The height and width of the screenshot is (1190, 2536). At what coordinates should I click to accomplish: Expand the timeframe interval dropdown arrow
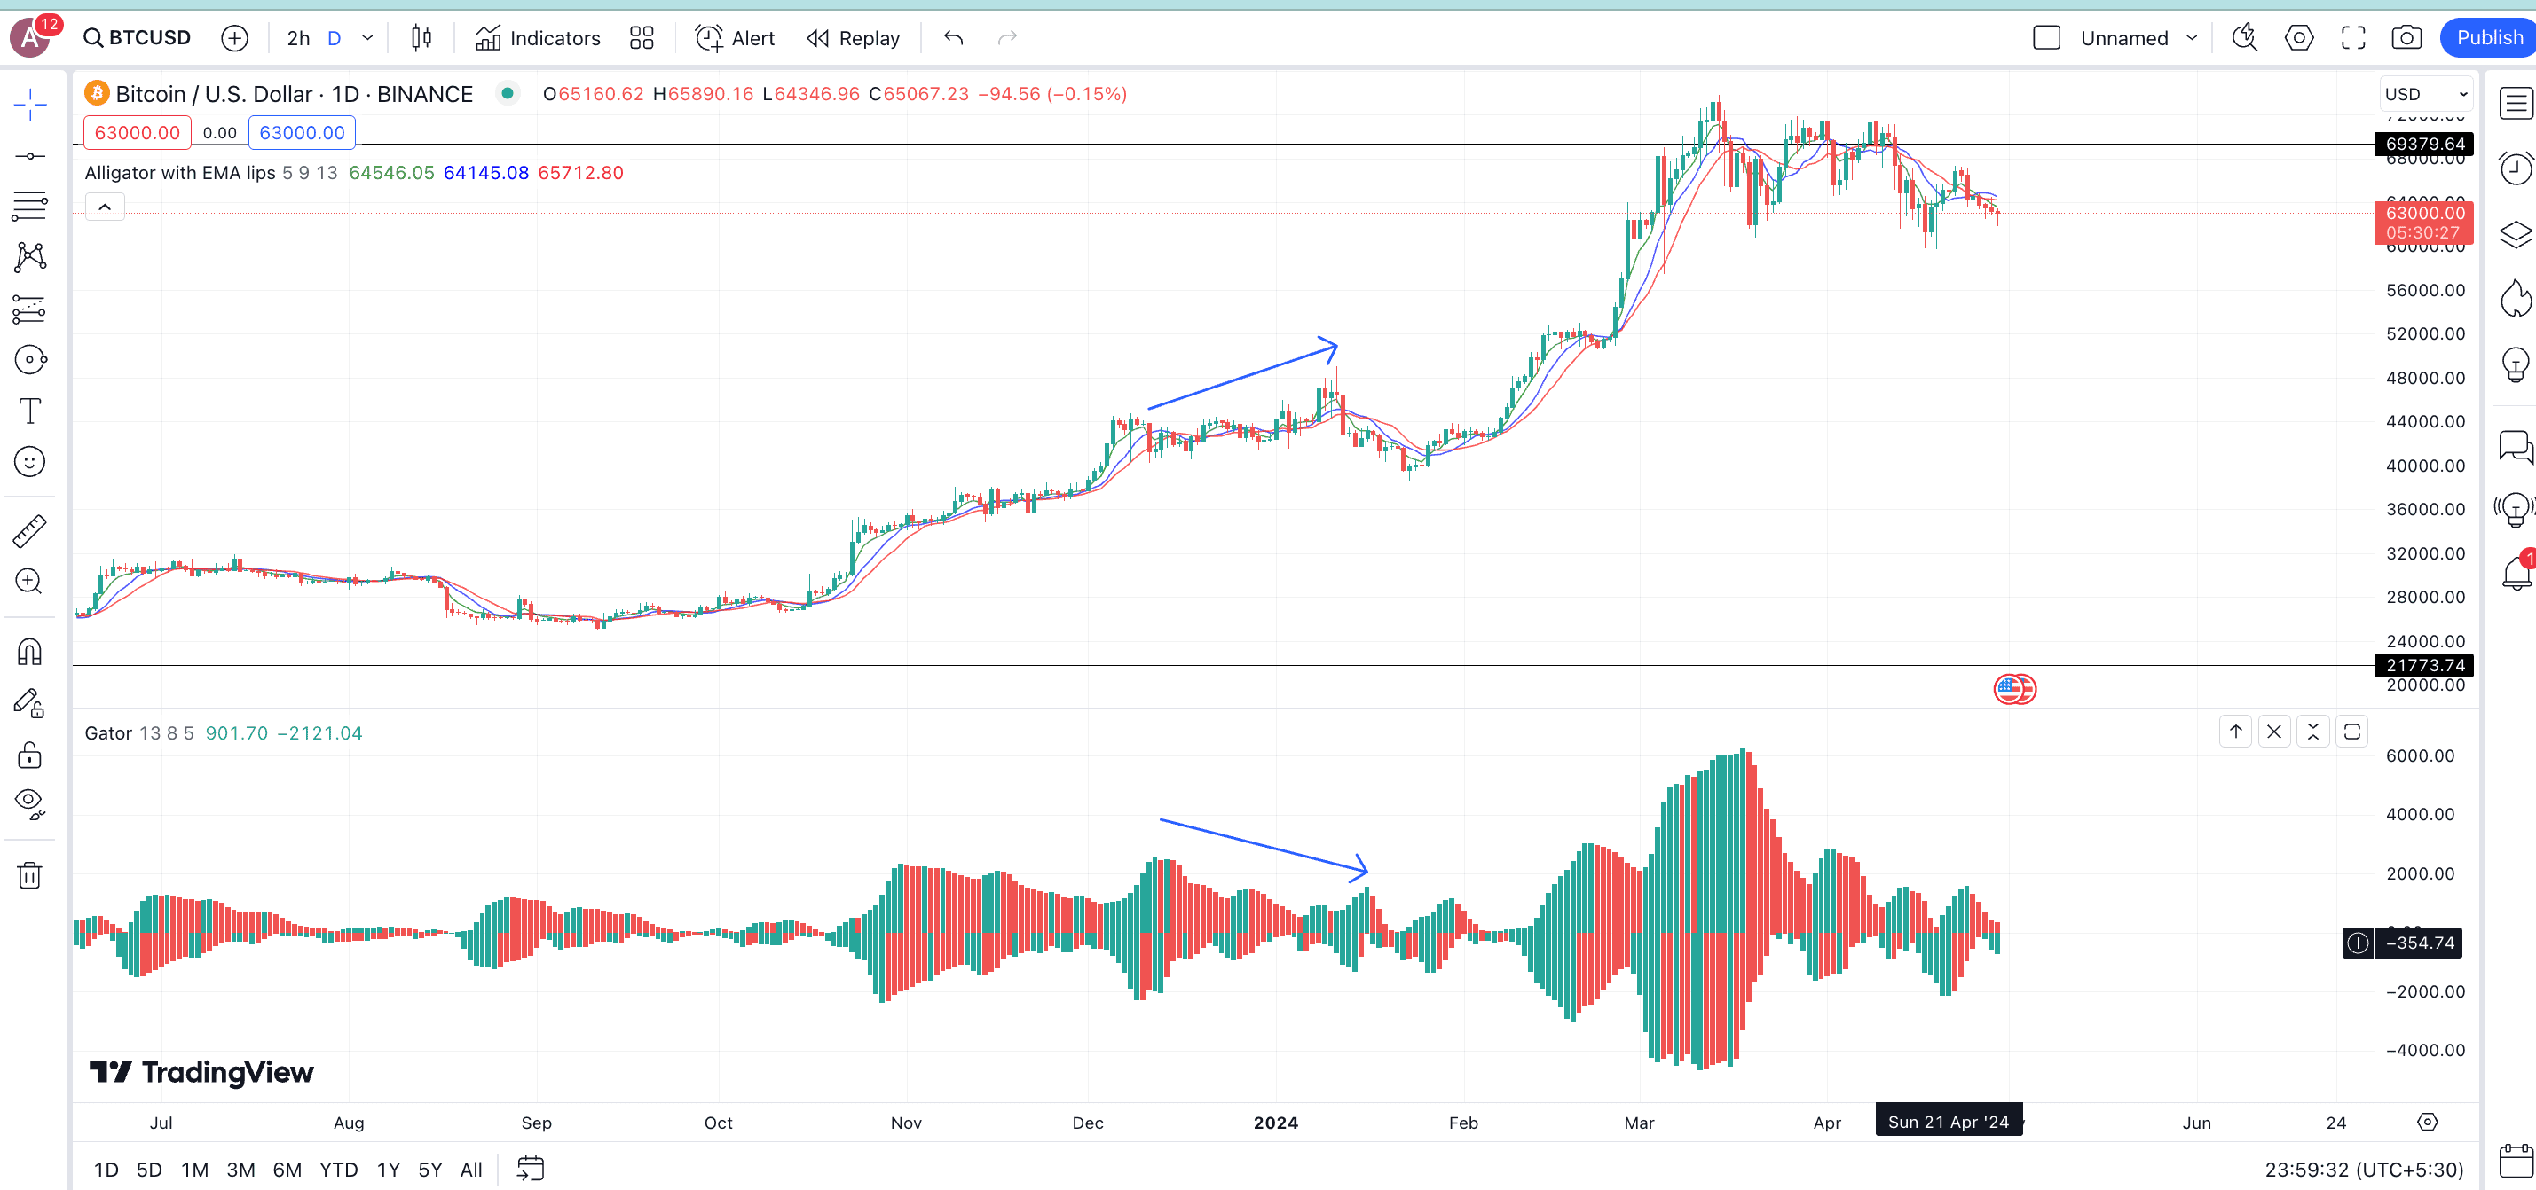point(368,38)
